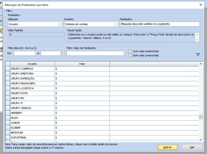Image resolution: width=207 pixels, height=154 pixels.
Task: Click the Valor column header
Action: point(82,64)
